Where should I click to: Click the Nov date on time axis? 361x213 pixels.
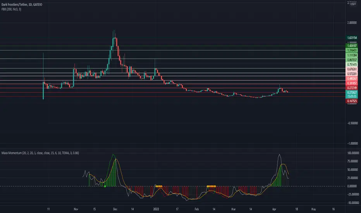(76, 209)
